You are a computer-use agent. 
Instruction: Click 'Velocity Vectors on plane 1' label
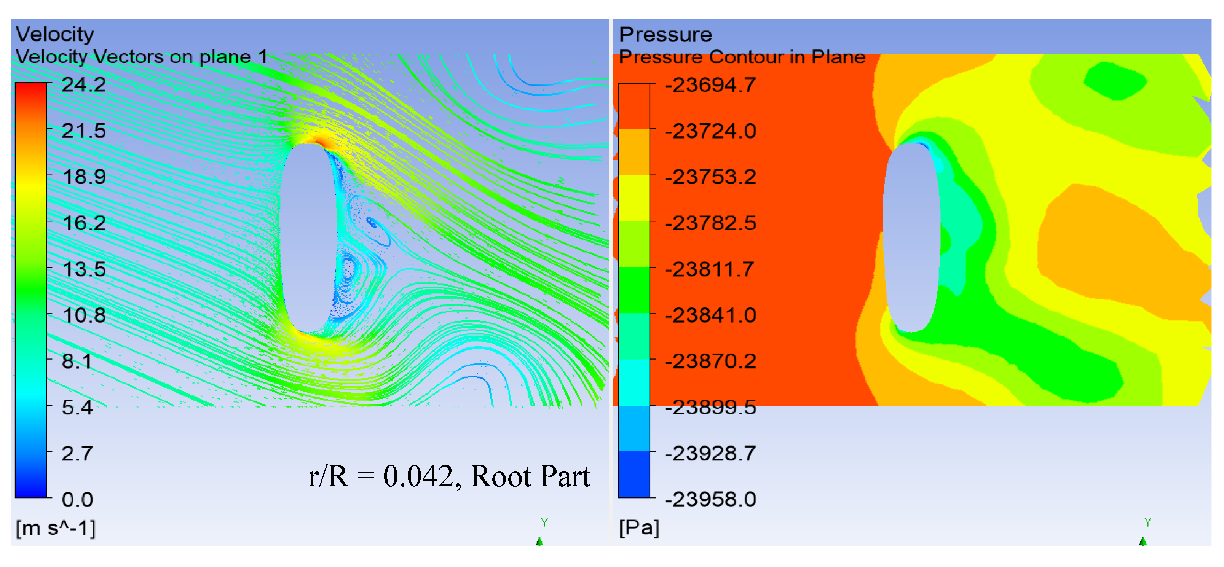(141, 57)
